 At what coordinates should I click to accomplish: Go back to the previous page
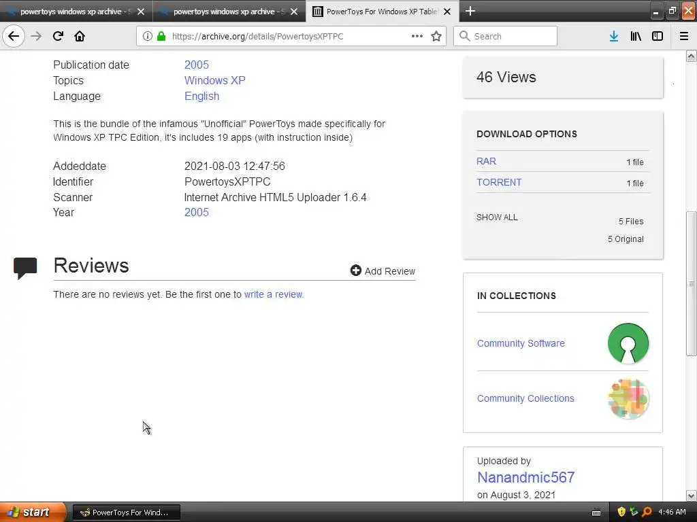click(x=14, y=36)
